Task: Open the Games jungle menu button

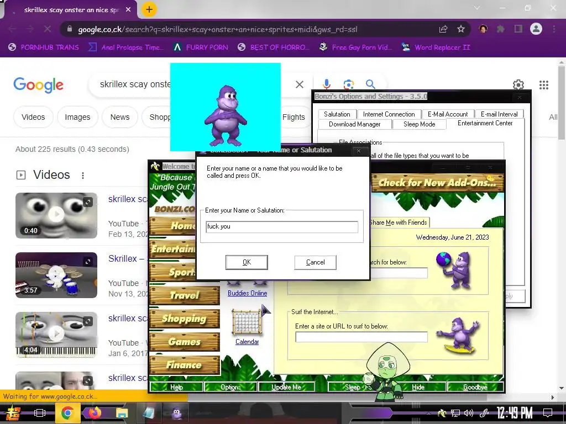Action: tap(185, 342)
